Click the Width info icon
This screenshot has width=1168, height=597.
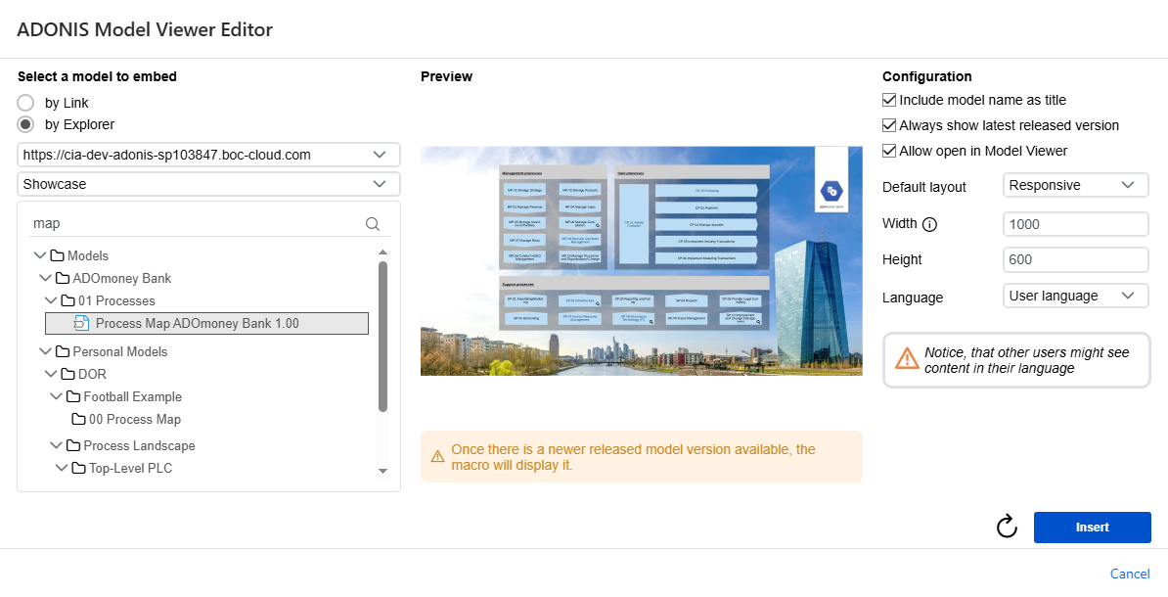(929, 224)
